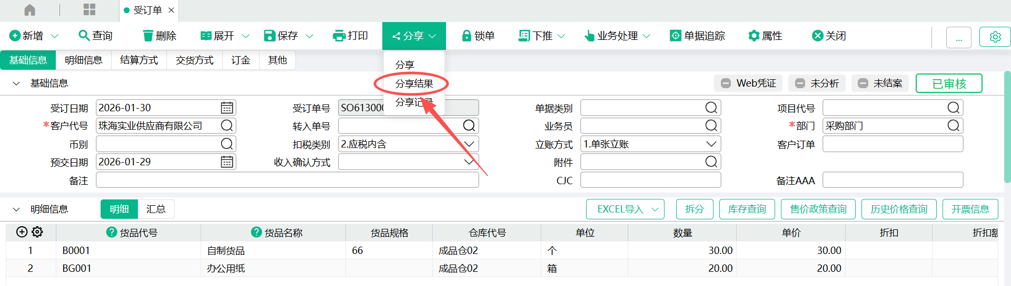The height and width of the screenshot is (286, 1011).
Task: Toggle the 未结案 status tag
Action: click(x=880, y=83)
